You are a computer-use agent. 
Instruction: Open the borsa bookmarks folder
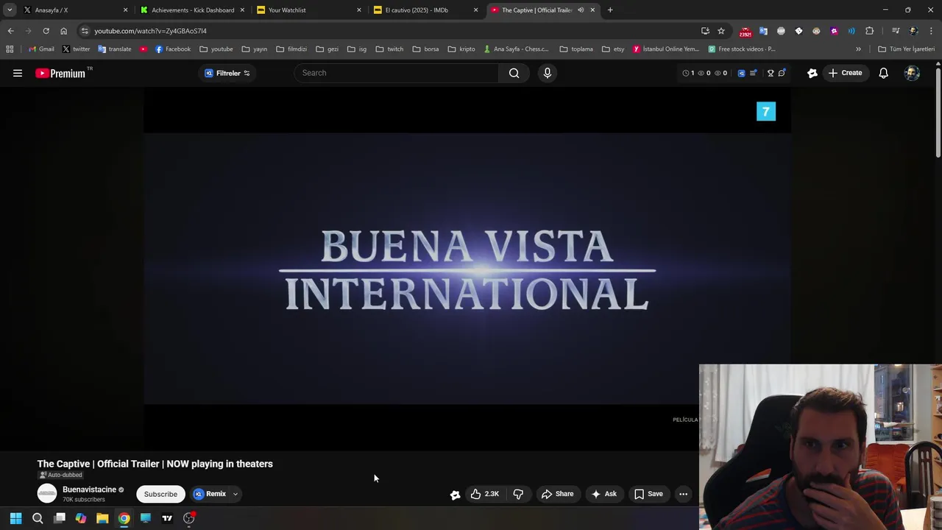pos(425,49)
